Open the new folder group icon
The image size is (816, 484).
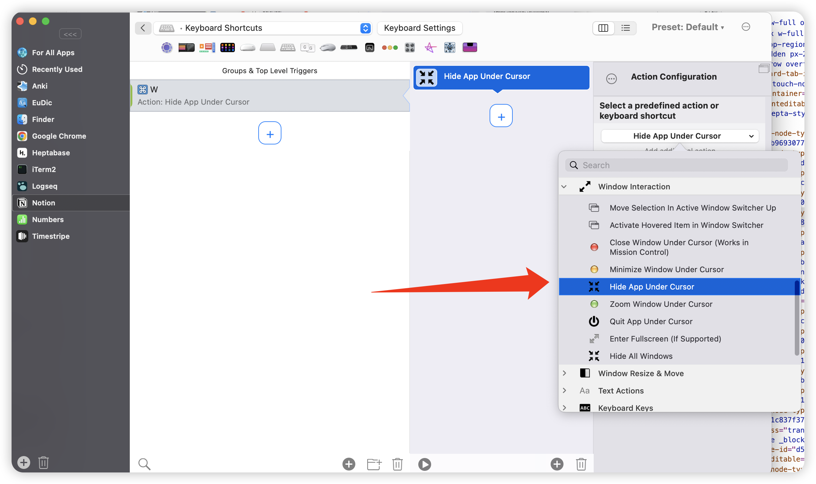[374, 464]
